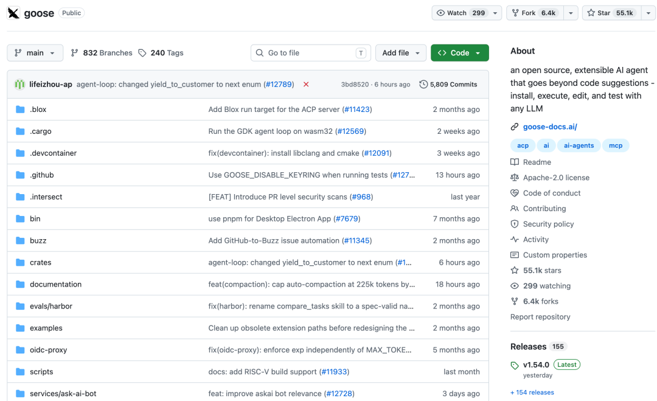Open the Star lists dropdown arrow
This screenshot has height=401, width=657.
pos(648,13)
